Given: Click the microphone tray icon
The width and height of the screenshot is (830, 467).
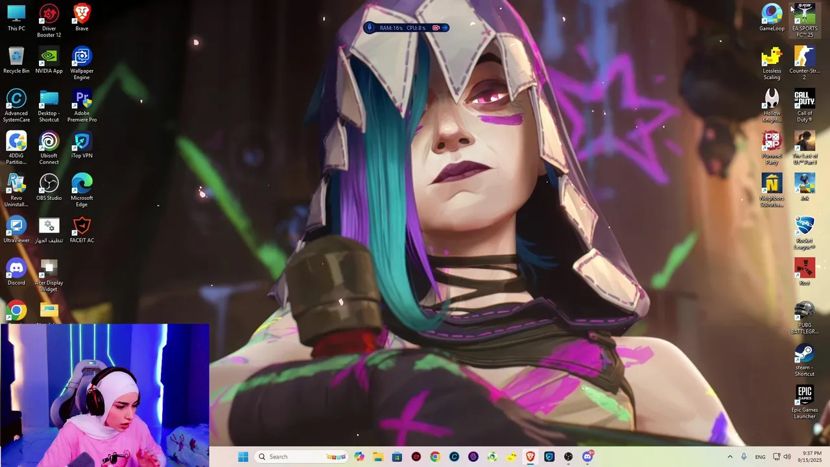Looking at the screenshot, I should tap(744, 457).
